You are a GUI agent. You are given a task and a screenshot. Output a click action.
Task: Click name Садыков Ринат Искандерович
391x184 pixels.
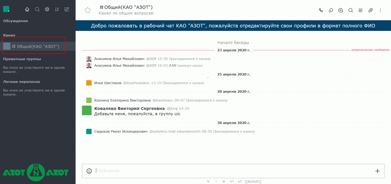(121, 131)
